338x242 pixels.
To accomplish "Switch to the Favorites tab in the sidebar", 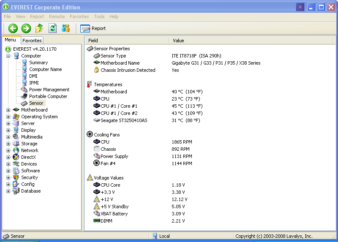I will (x=32, y=41).
